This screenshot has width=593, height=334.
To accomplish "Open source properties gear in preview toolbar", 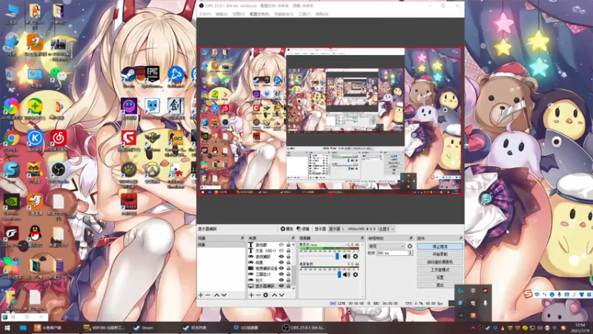I will [287, 229].
